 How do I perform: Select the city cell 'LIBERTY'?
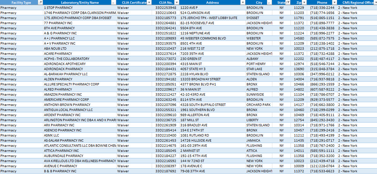[x=260, y=120]
